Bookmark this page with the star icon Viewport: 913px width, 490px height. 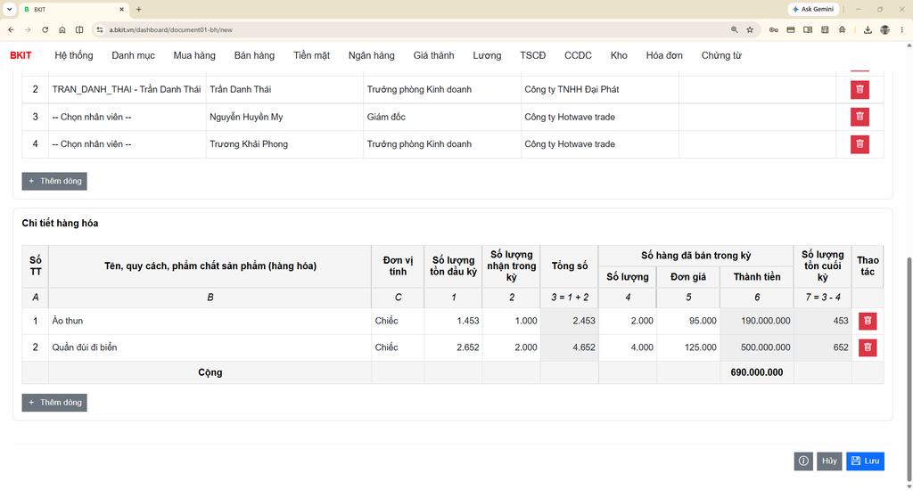pyautogui.click(x=750, y=29)
